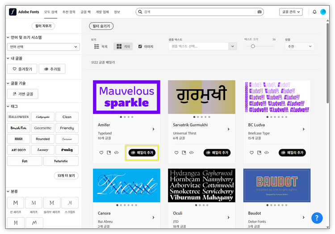This screenshot has width=335, height=234.
Task: Open recommended items tab
Action: click(69, 12)
